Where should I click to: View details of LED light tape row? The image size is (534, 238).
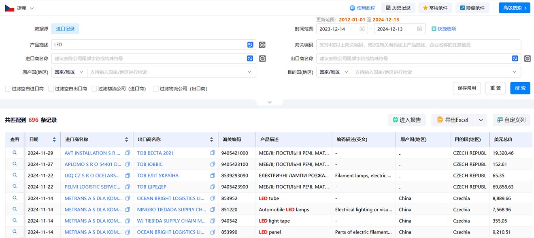coord(15,221)
